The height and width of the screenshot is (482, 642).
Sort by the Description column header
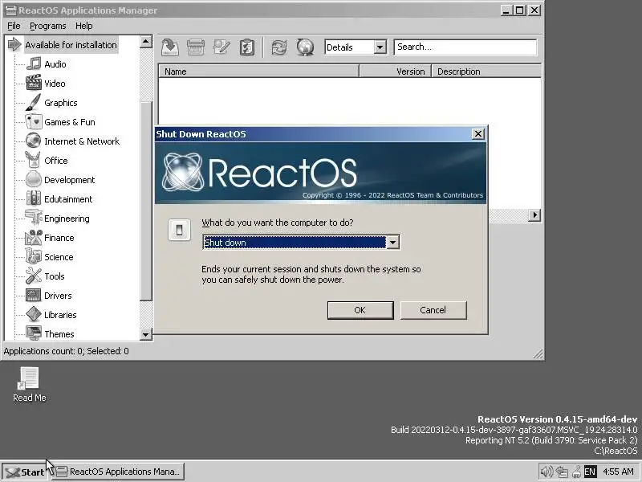pos(486,71)
